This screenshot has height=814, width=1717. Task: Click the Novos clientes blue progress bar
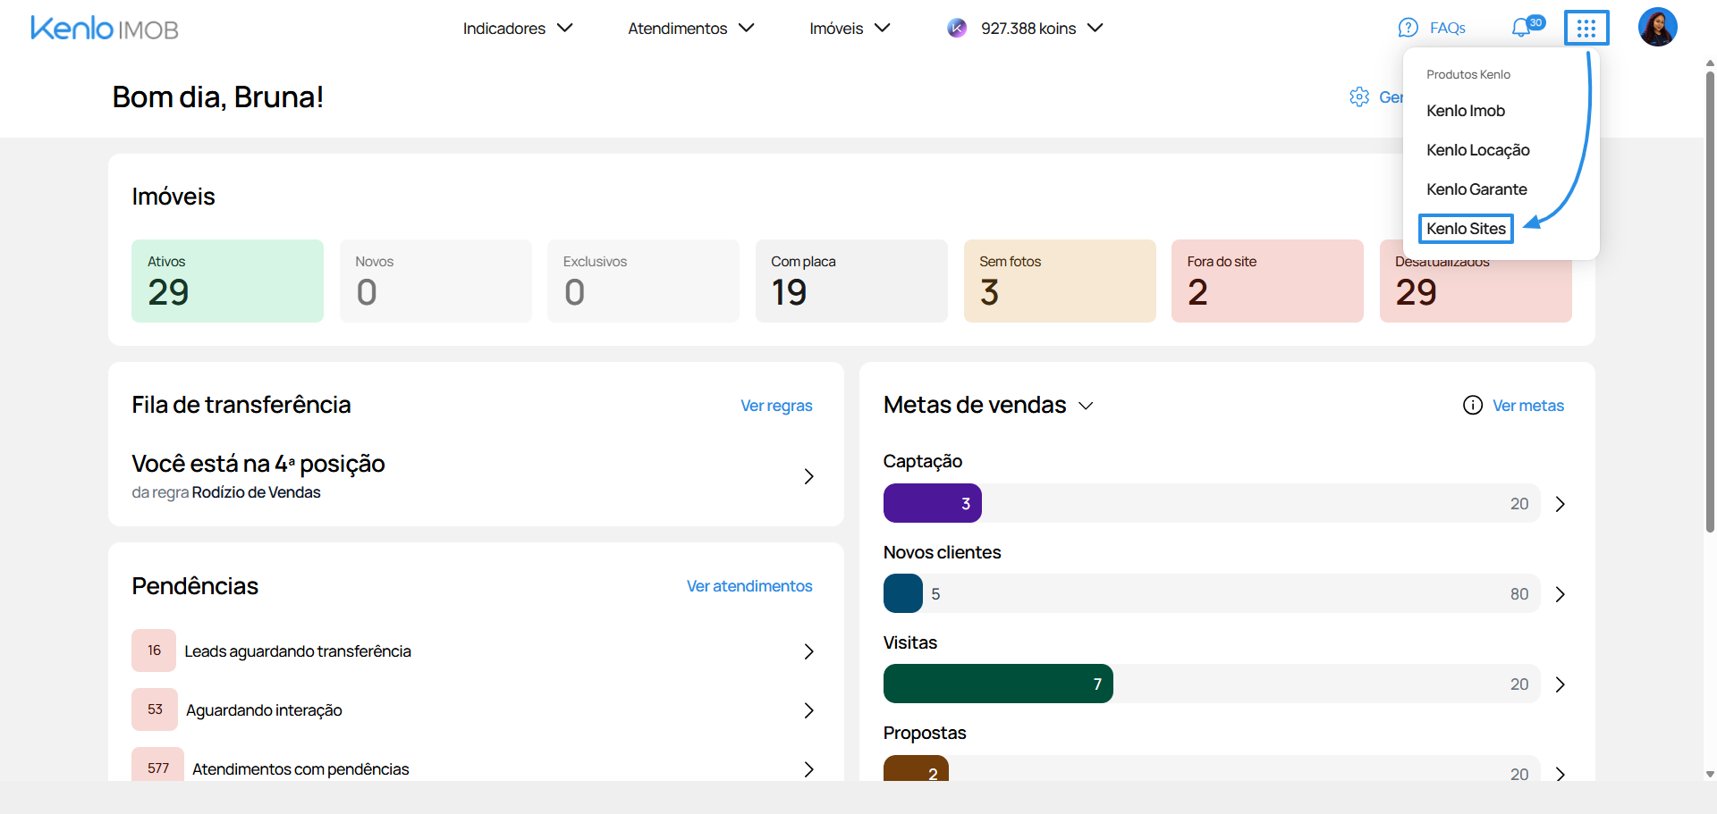click(903, 593)
